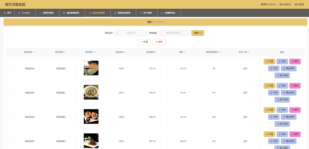This screenshot has width=309, height=149.
Task: Select the checkbox for row 菜品名称4
Action: pos(10,117)
